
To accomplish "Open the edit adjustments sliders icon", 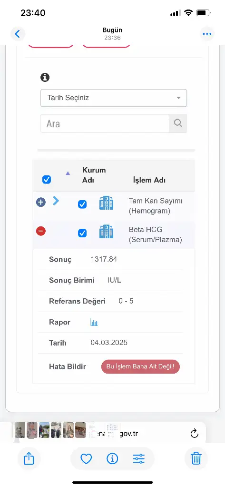I will tap(138, 458).
